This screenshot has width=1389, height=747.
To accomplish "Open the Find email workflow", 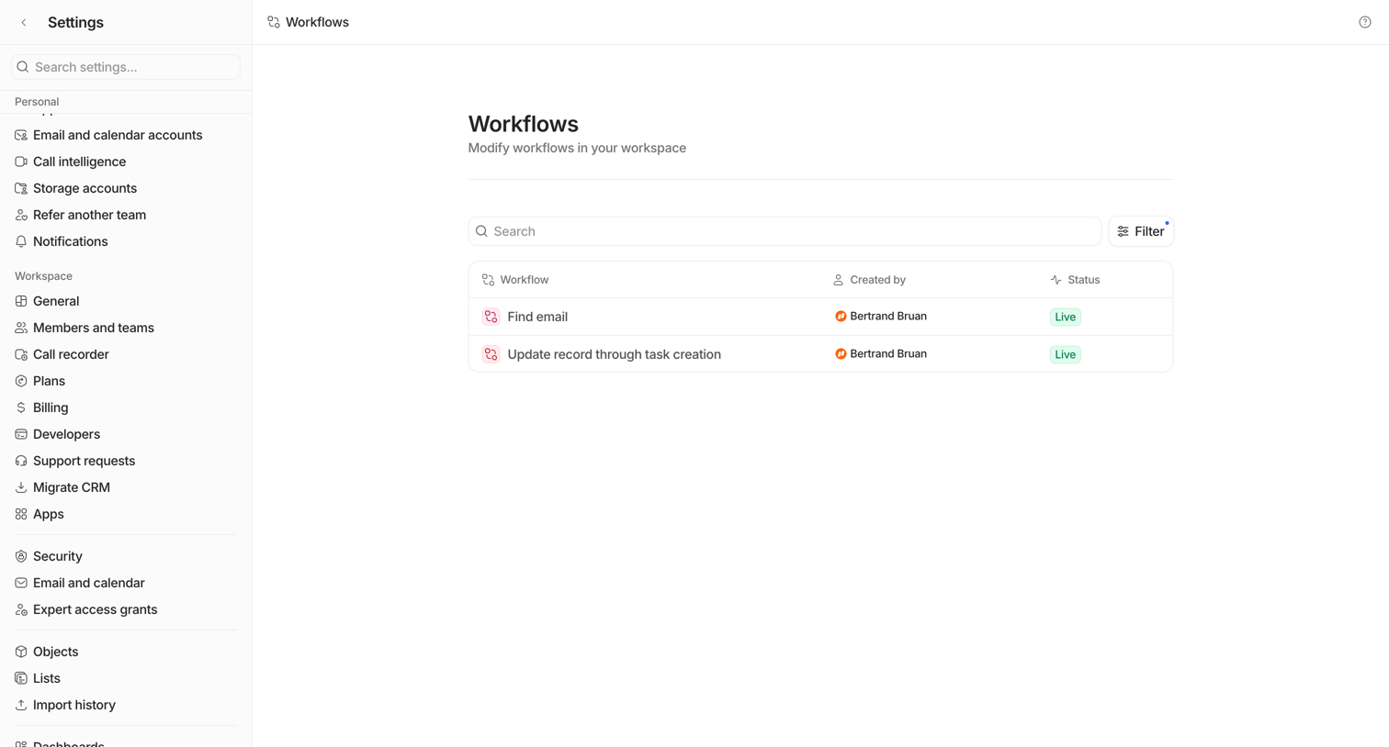I will point(537,317).
